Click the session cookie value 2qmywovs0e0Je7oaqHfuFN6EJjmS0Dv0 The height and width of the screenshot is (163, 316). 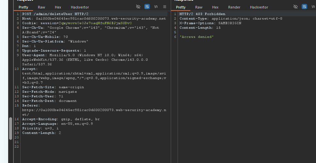pyautogui.click(x=95, y=23)
